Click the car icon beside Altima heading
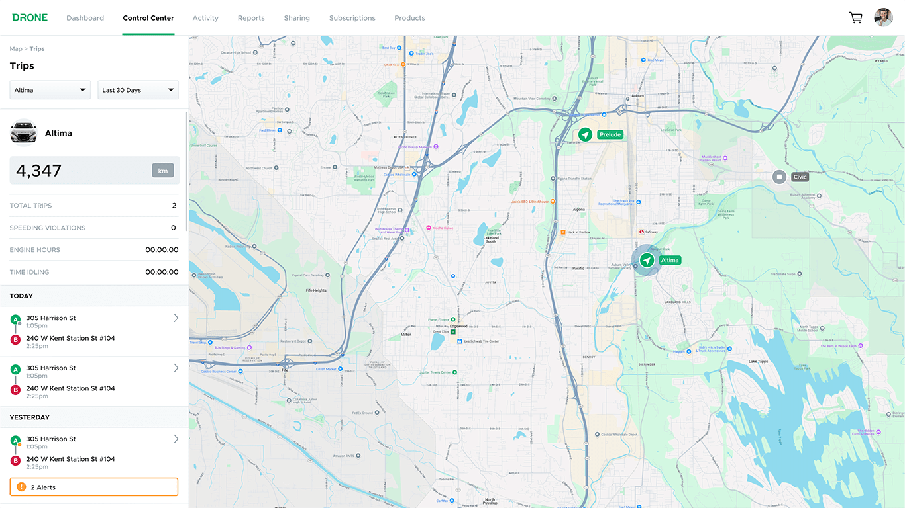This screenshot has height=508, width=905. [23, 132]
